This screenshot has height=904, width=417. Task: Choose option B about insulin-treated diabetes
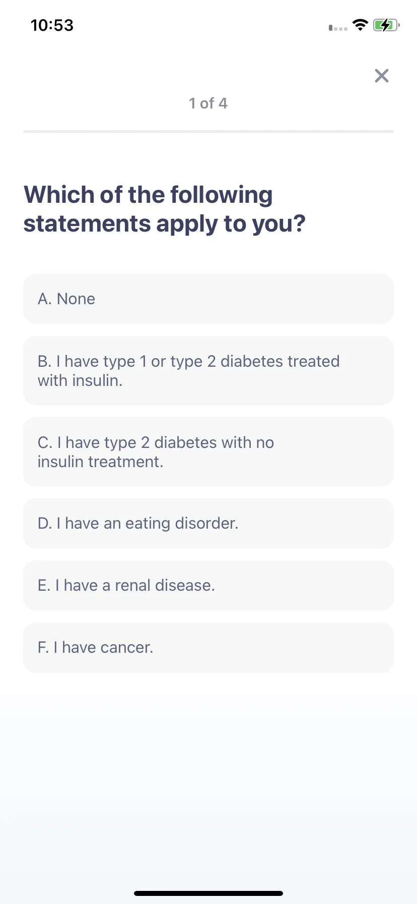(208, 370)
